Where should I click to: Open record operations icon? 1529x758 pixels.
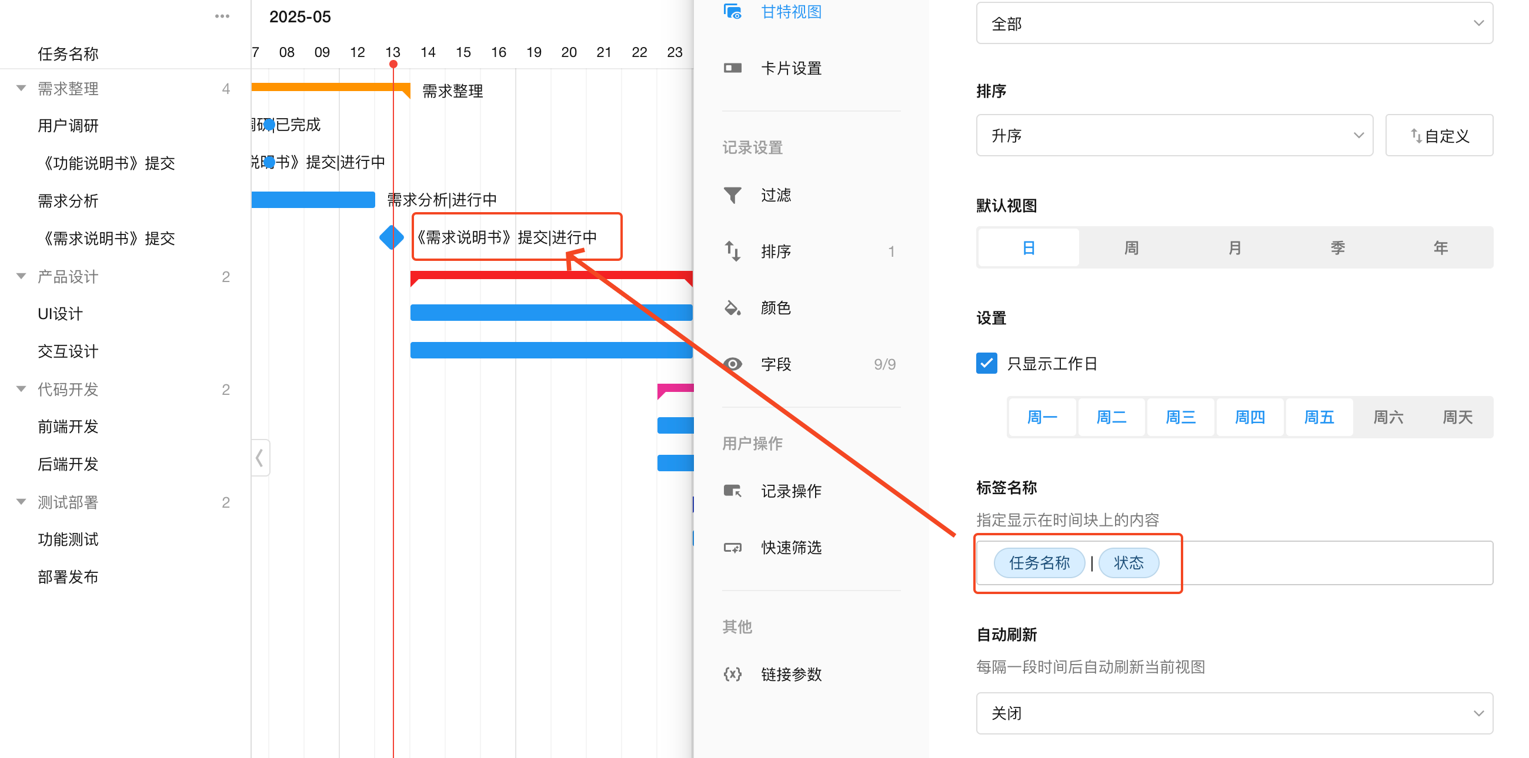[x=732, y=491]
